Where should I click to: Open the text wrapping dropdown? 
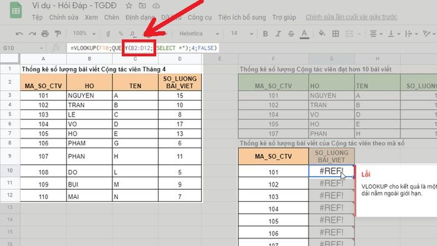pos(411,34)
